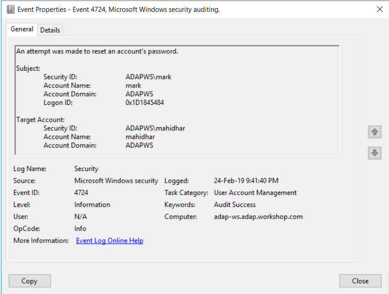This screenshot has height=294, width=389.
Task: Click the Copy button
Action: click(x=30, y=281)
